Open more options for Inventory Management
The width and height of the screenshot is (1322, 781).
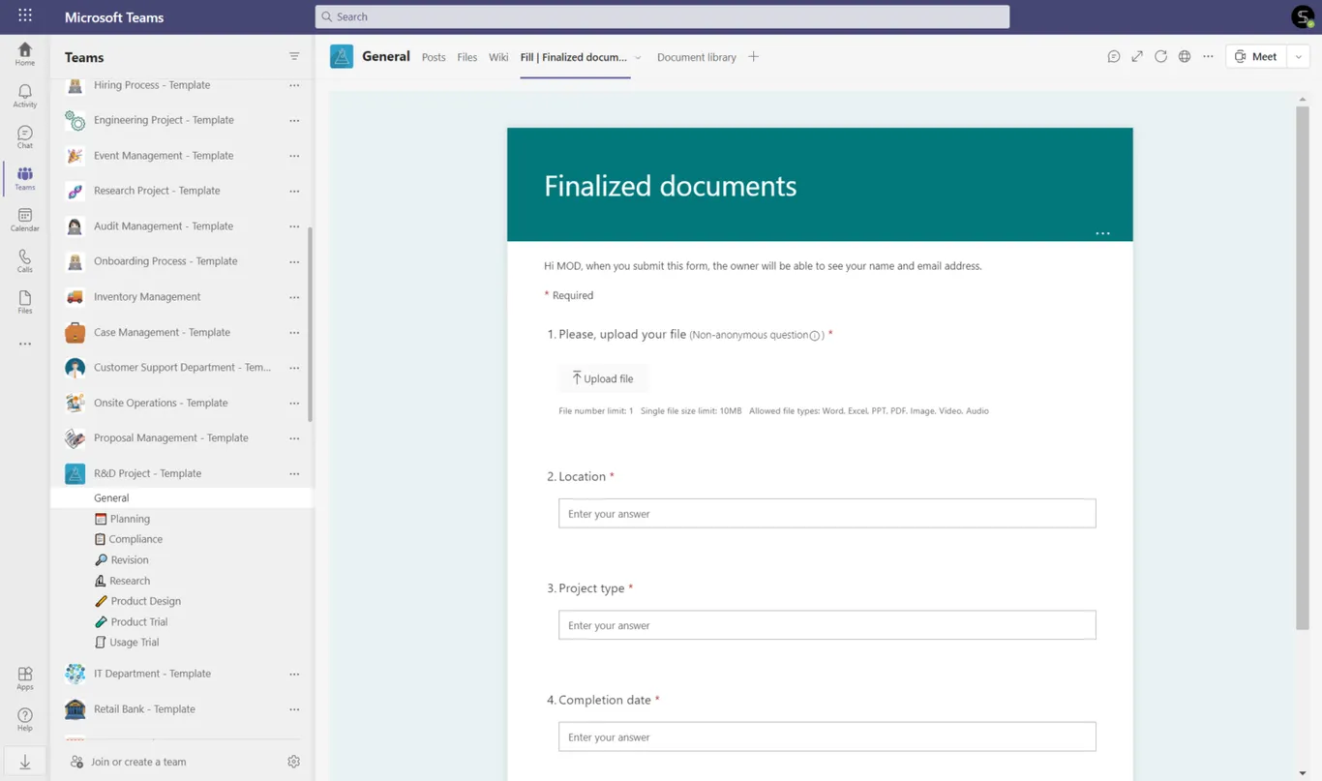click(x=294, y=297)
